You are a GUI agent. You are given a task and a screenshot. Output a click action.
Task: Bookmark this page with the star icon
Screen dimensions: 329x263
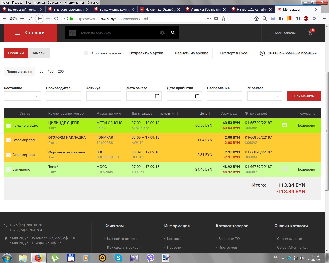(223, 18)
